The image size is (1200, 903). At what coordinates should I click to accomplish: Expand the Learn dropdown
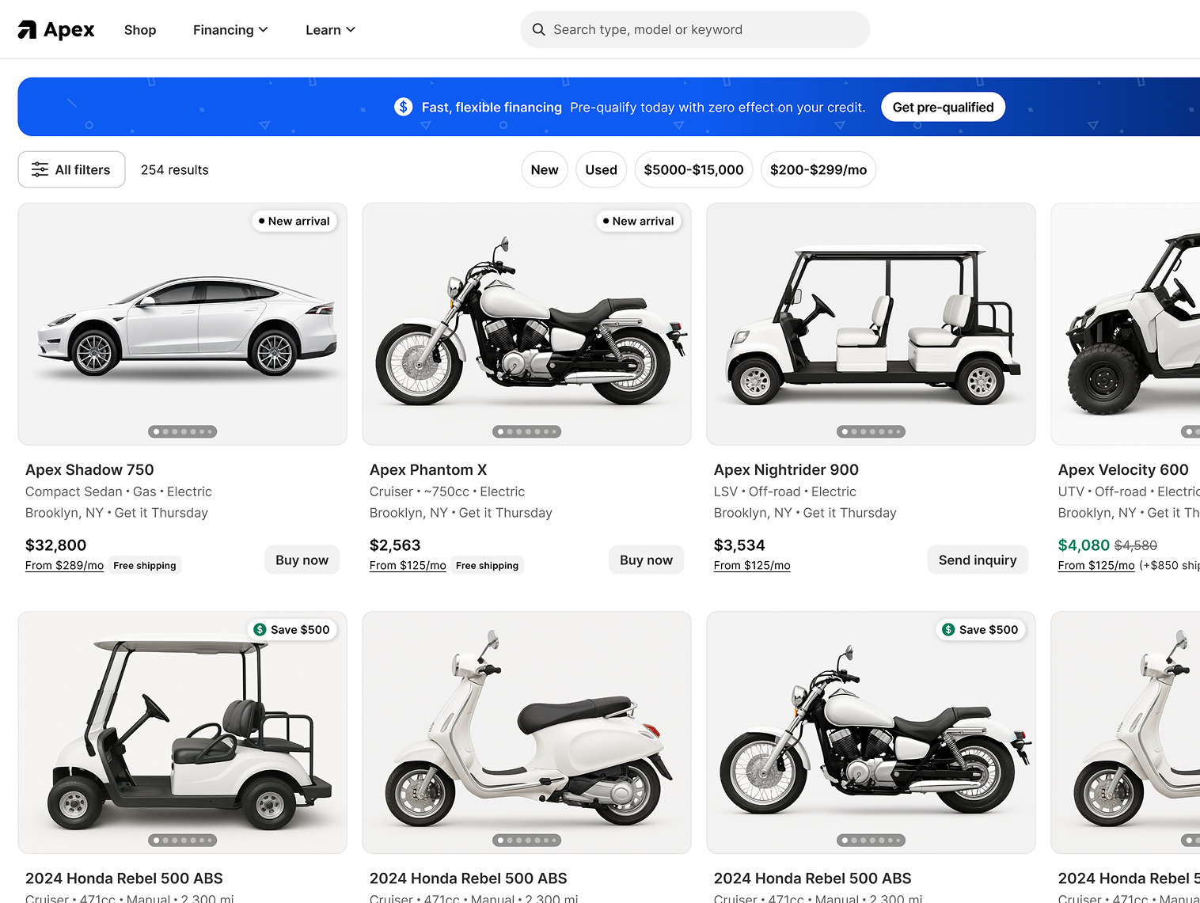coord(330,29)
